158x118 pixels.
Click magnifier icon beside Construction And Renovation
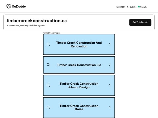coord(48,44)
